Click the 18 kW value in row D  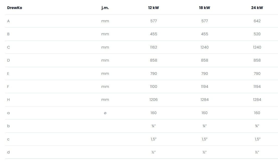pos(205,60)
